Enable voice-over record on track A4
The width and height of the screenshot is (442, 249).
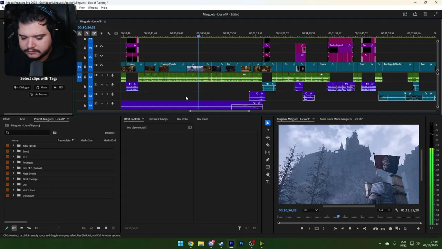[112, 104]
